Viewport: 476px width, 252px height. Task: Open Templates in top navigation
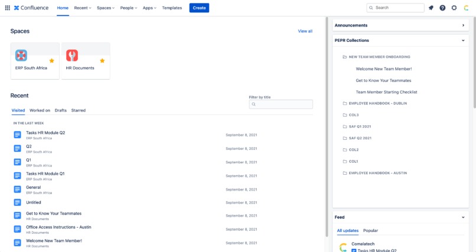pyautogui.click(x=172, y=8)
